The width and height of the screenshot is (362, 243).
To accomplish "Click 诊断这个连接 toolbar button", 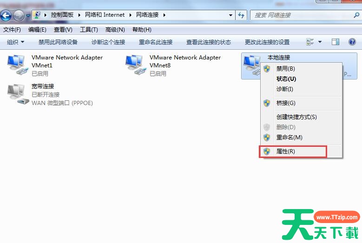I will coord(108,42).
